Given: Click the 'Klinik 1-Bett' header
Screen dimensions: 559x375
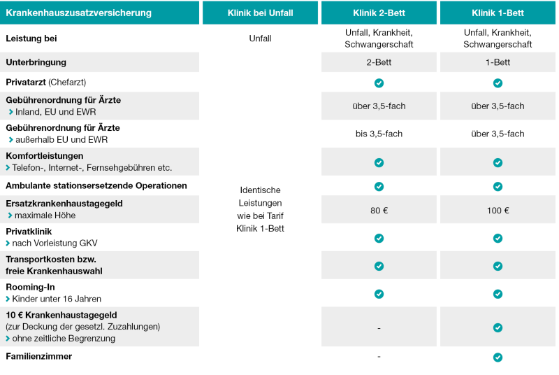Looking at the screenshot, I should point(498,13).
